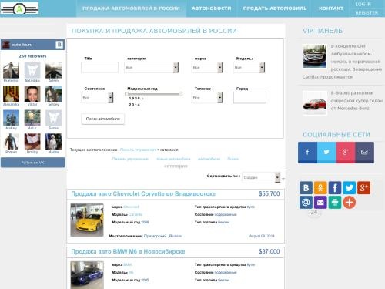
Task: Click the Title input field
Action: pyautogui.click(x=99, y=67)
